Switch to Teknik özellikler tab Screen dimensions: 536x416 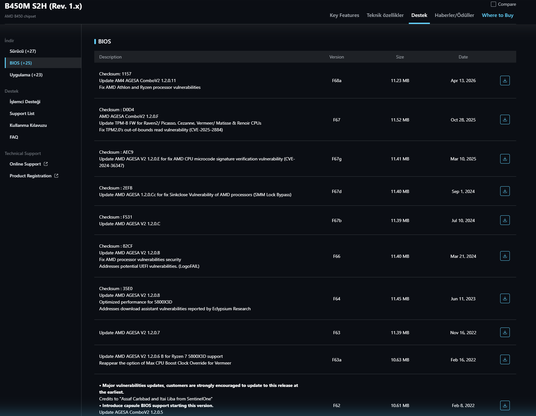pos(385,15)
